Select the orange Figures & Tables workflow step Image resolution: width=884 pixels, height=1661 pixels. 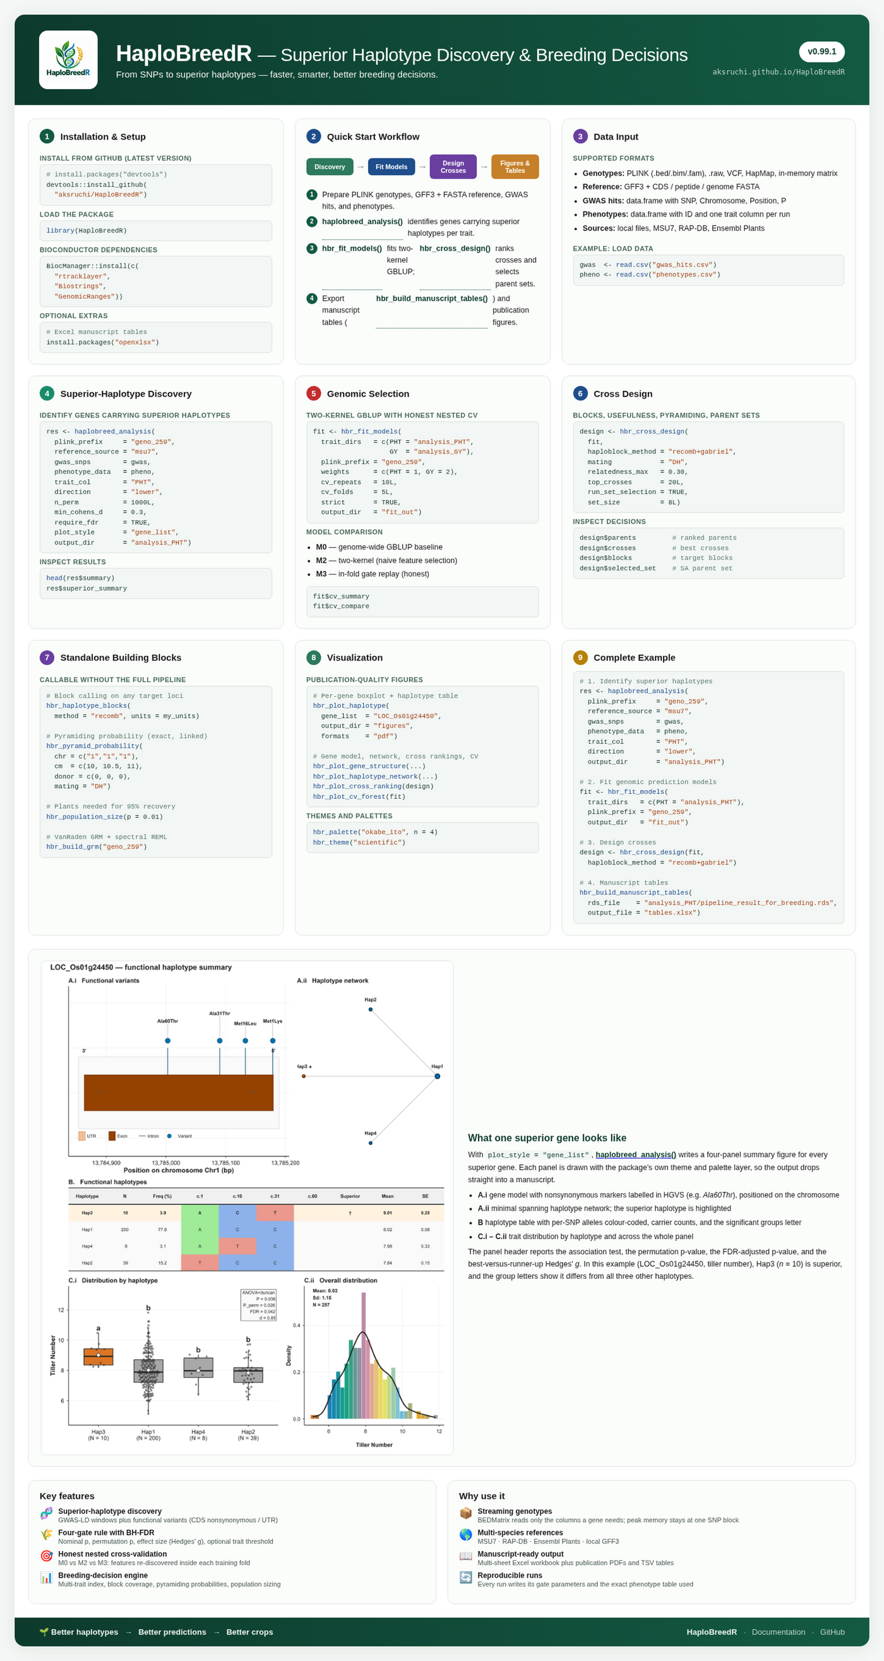[515, 167]
